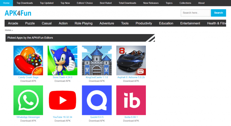Screen dimensions: 231x126
Task: Open Top New in the top bar
Action: point(65,3)
